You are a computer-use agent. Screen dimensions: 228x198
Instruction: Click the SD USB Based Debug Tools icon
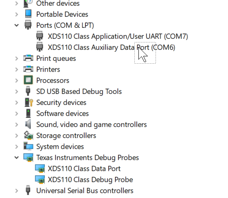pyautogui.click(x=28, y=91)
